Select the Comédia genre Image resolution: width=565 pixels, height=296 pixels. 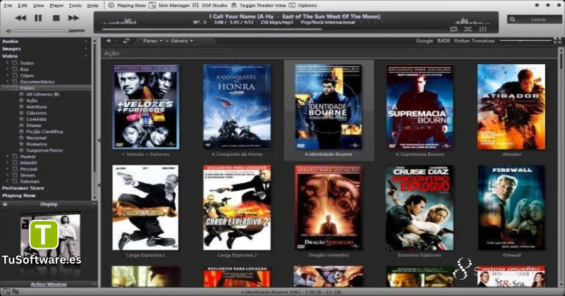36,119
